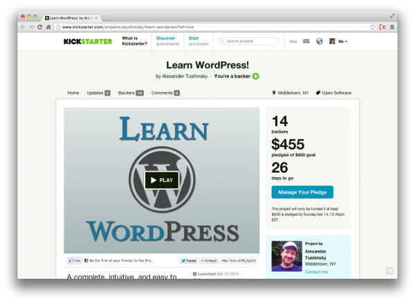Focus the Search projects field

tap(248, 42)
